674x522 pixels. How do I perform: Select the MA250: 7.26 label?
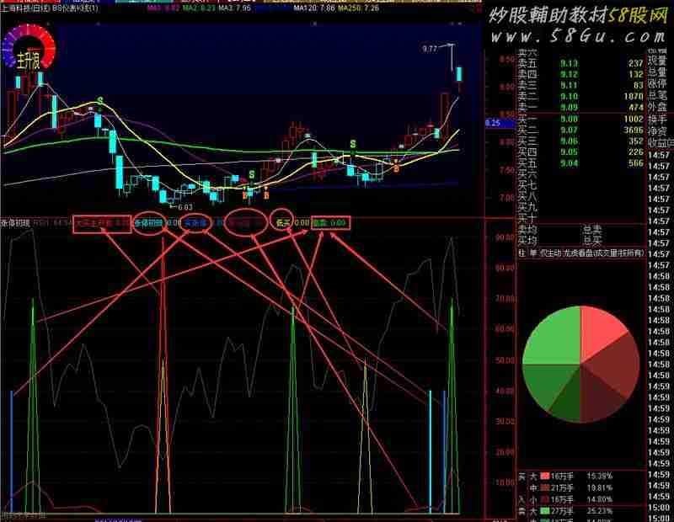(x=358, y=8)
